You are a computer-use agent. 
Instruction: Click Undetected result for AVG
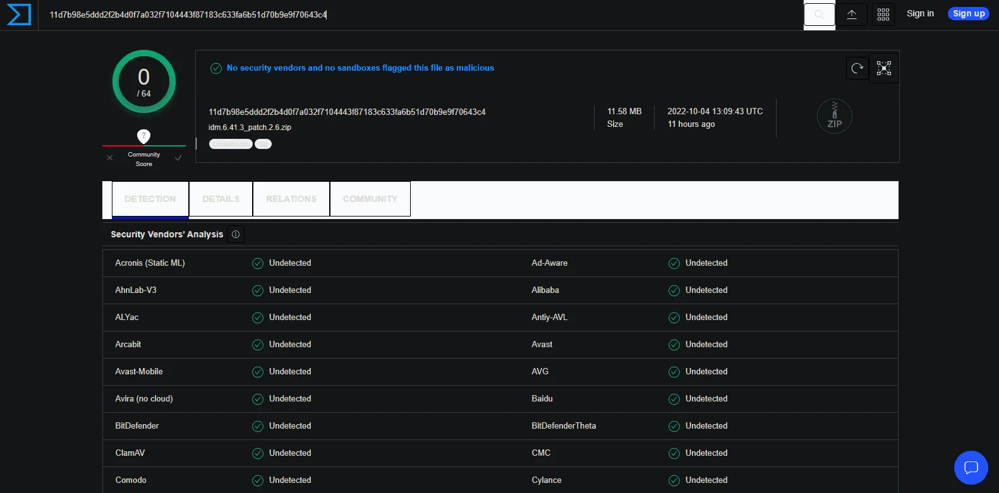(x=706, y=372)
